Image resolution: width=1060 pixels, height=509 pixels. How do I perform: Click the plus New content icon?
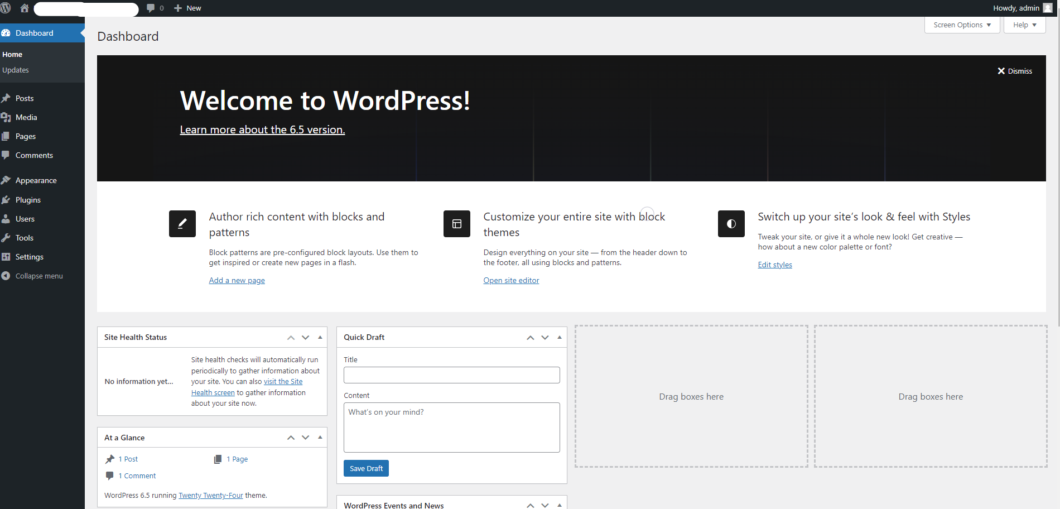178,8
